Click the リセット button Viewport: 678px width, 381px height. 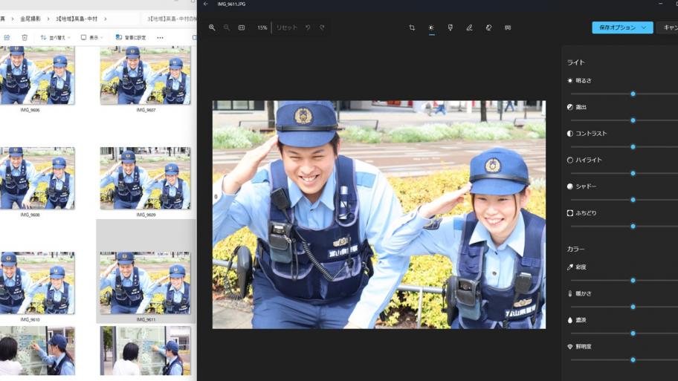coord(287,27)
